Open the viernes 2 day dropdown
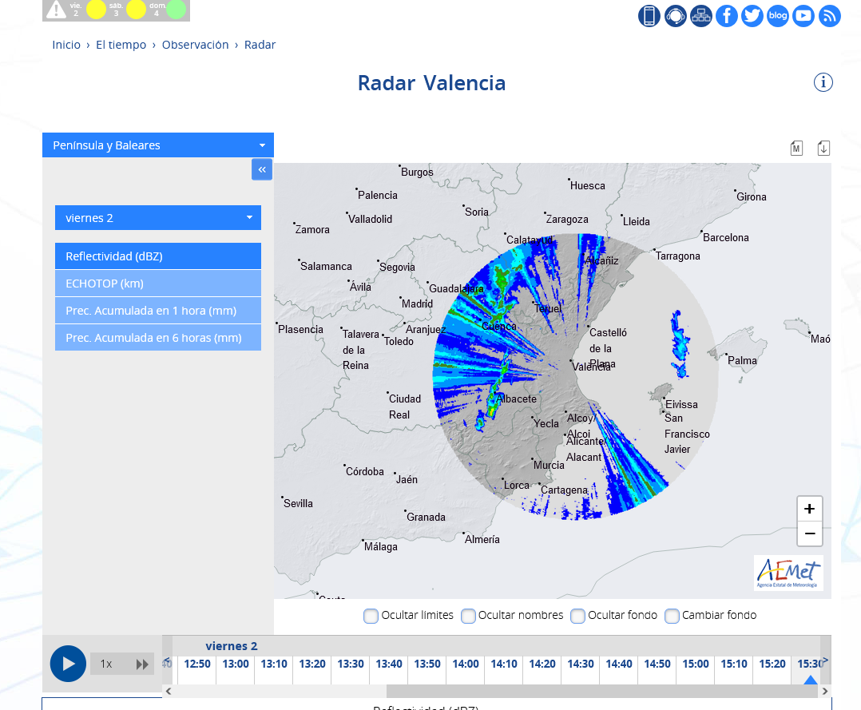This screenshot has width=861, height=710. point(158,218)
